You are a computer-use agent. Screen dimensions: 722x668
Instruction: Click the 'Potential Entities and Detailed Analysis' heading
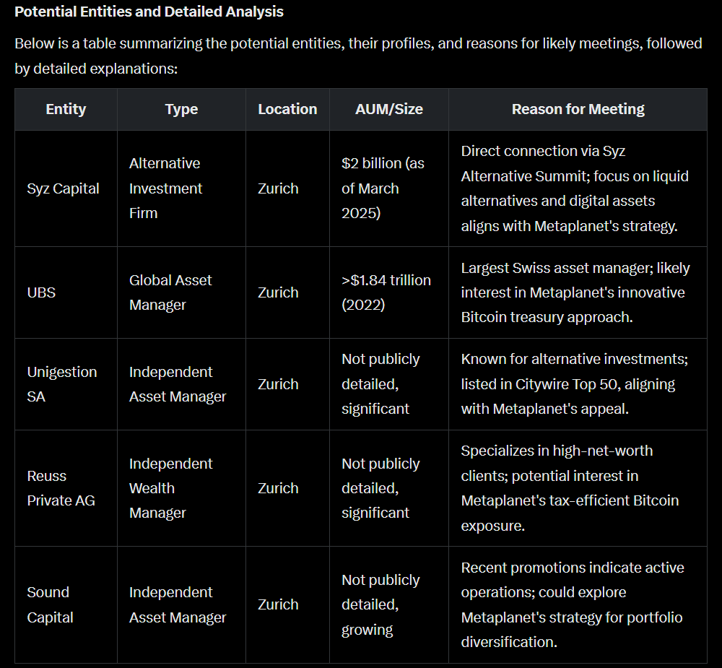(x=149, y=12)
